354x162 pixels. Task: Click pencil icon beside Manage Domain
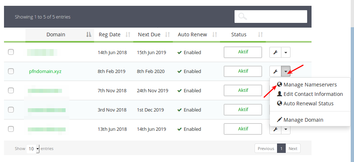click(x=280, y=120)
